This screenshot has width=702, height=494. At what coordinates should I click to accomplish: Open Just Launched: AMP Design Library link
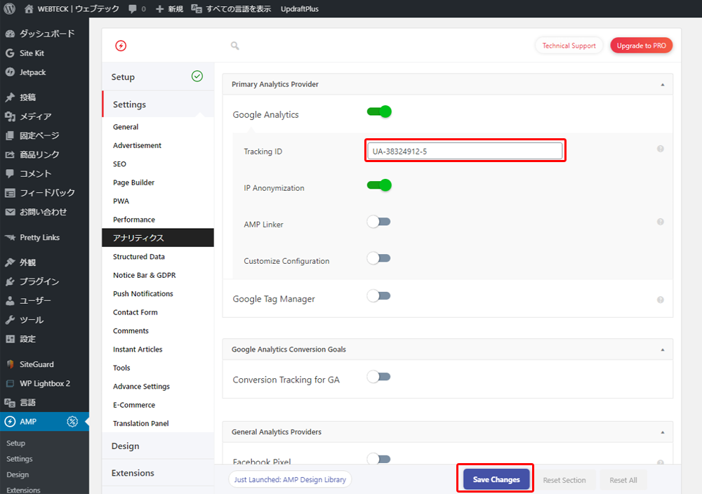pos(290,480)
